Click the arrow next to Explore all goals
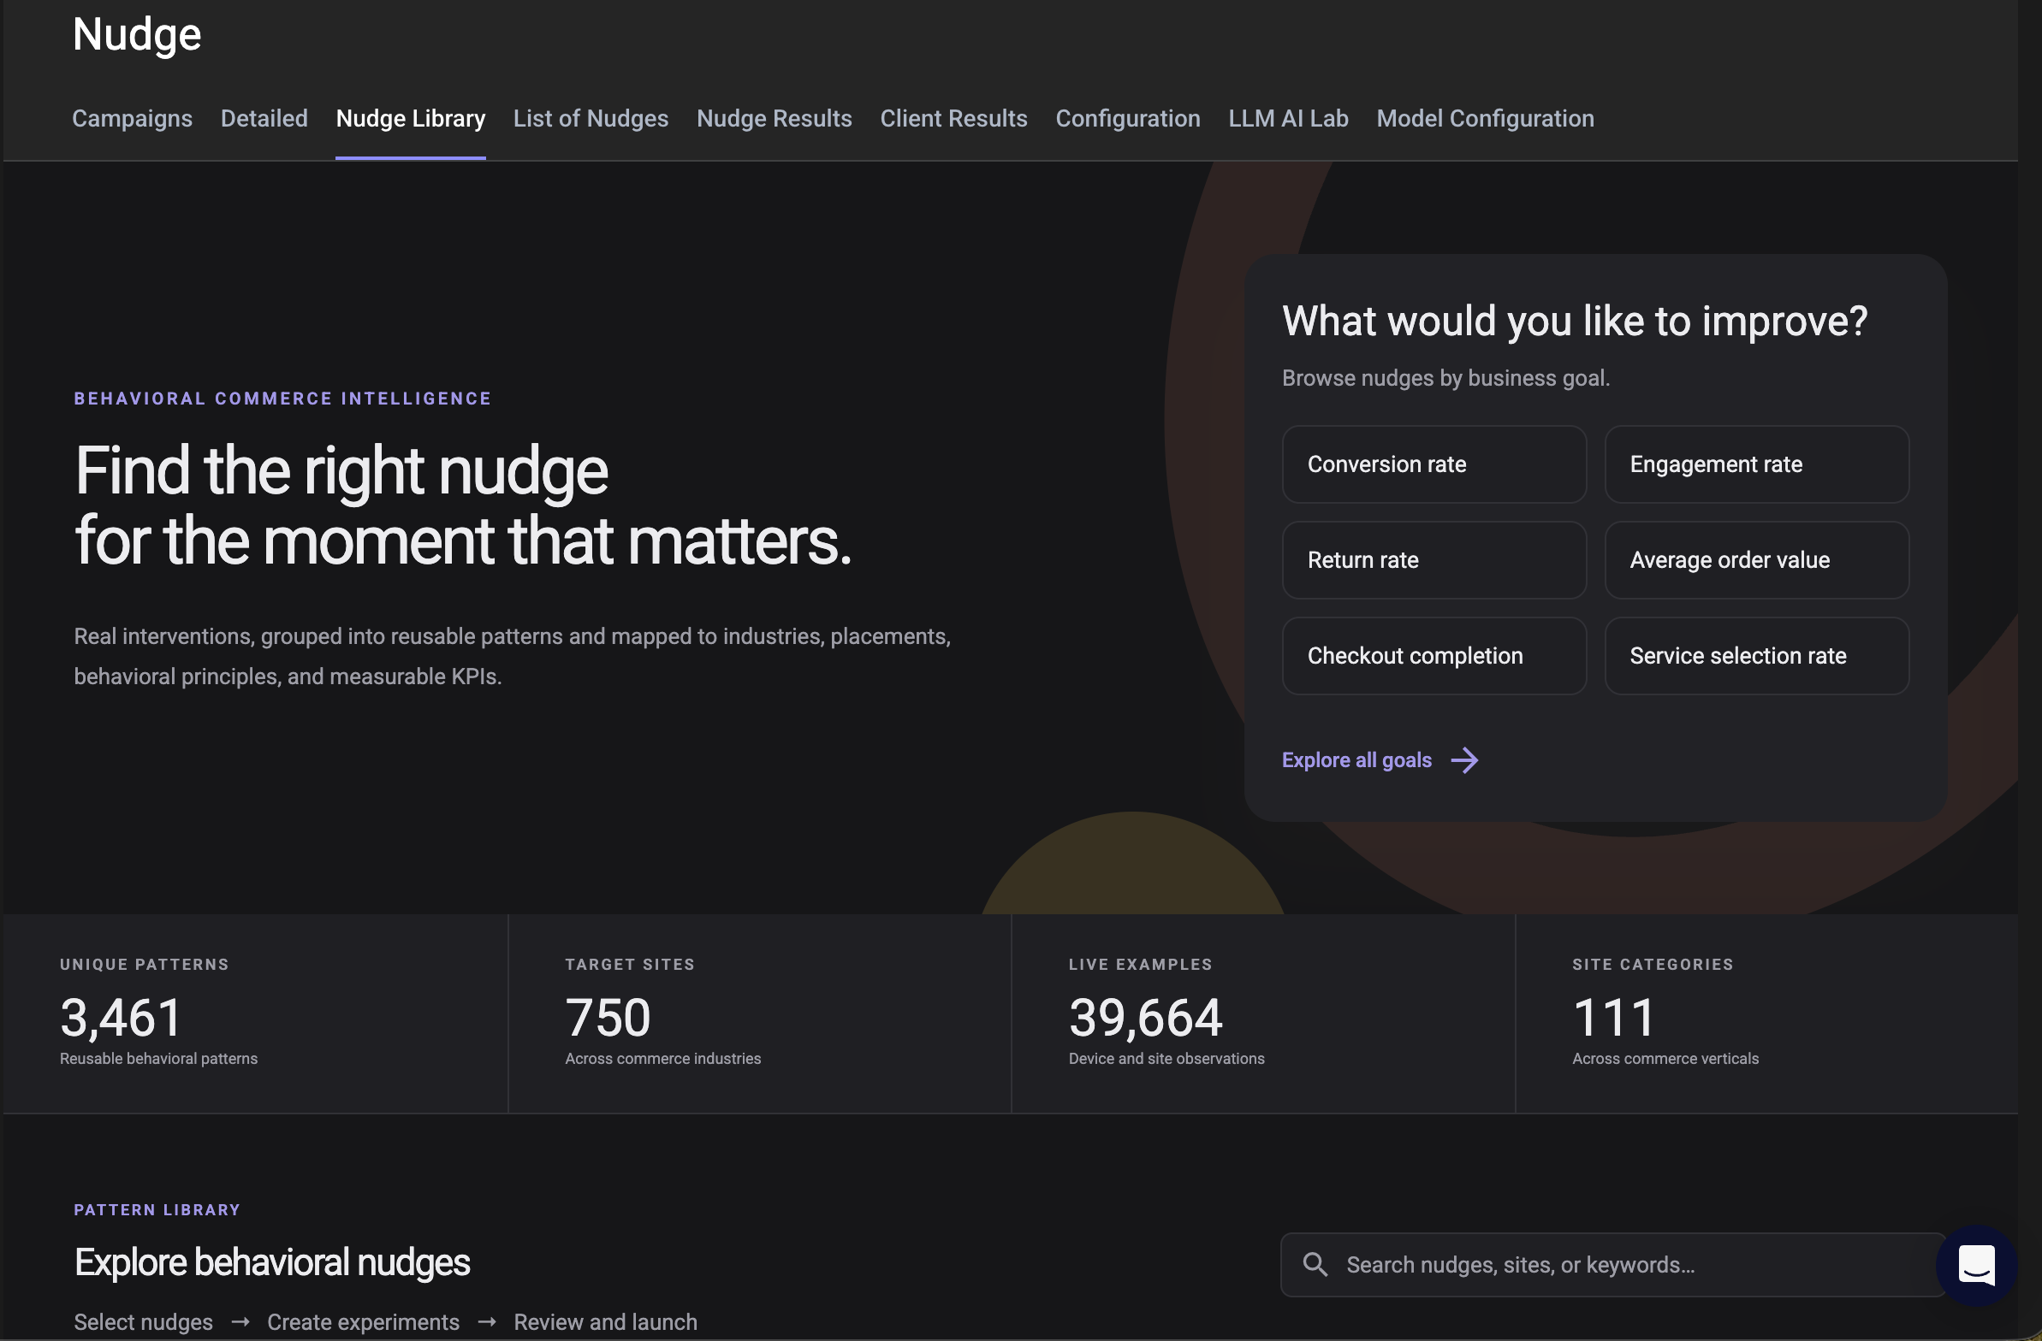Viewport: 2042px width, 1341px height. [1464, 760]
